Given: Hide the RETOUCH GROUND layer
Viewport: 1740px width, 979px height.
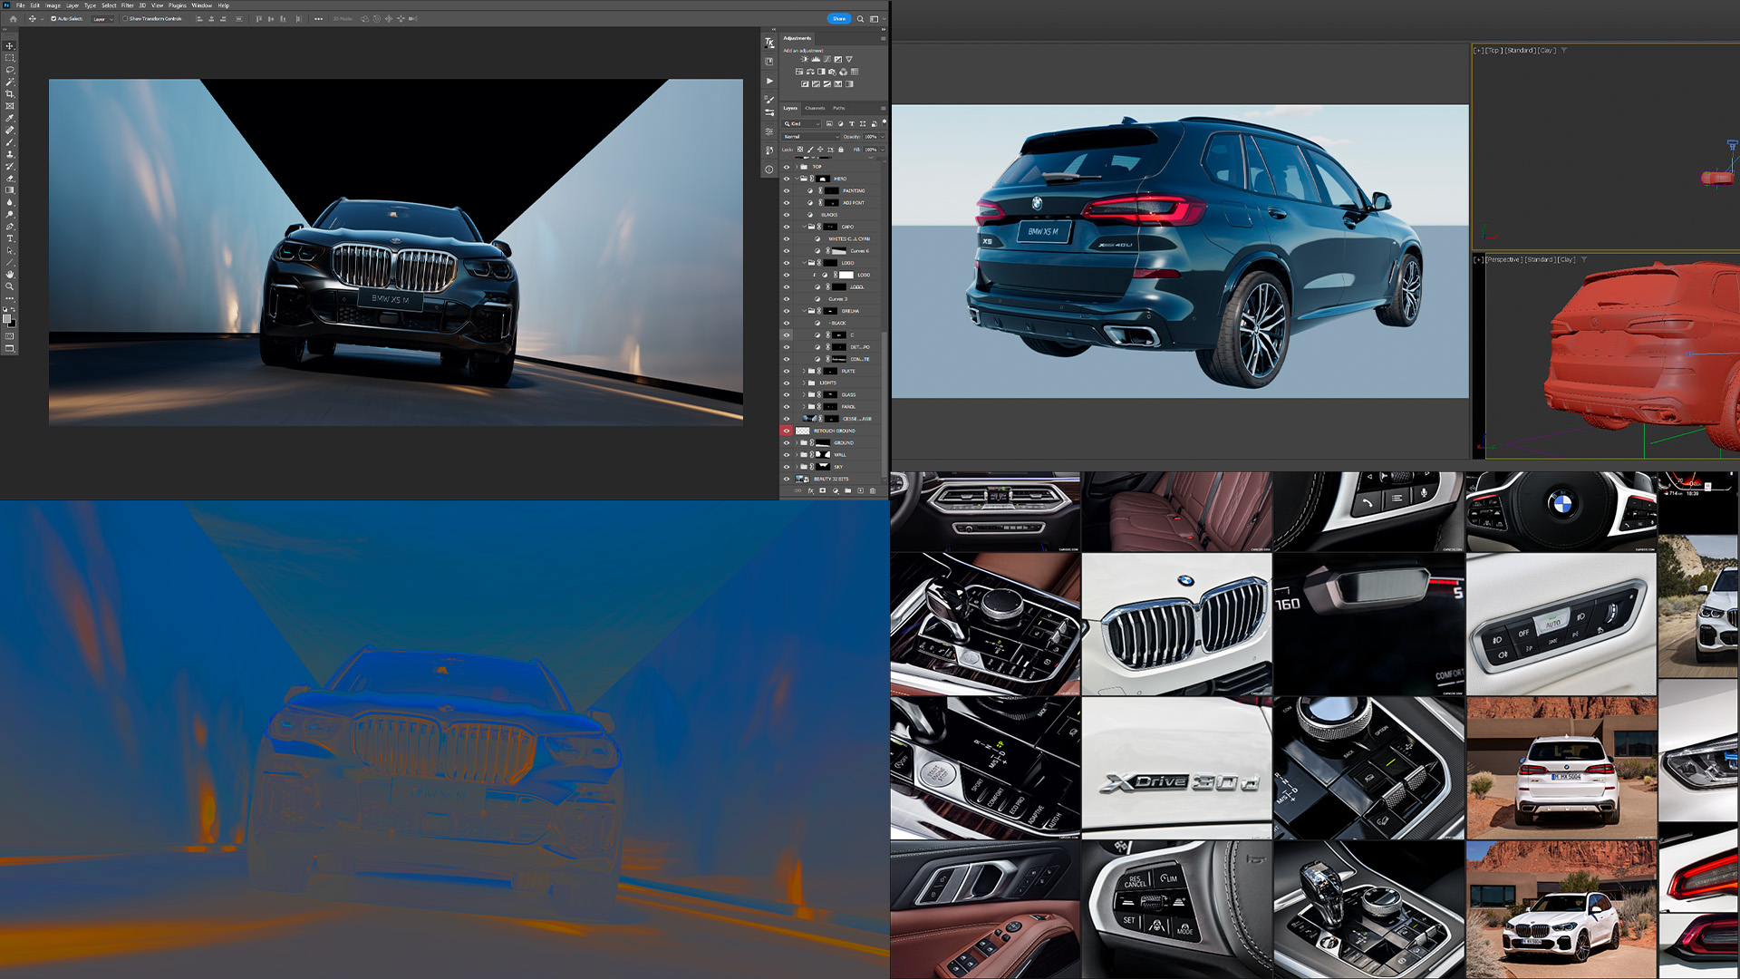Looking at the screenshot, I should pos(786,431).
